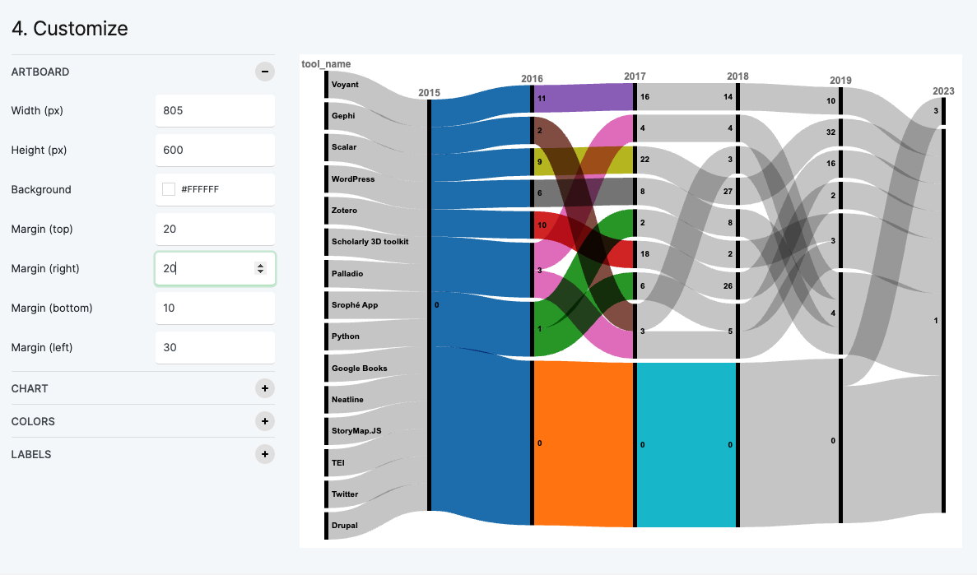Collapse the ARTBOARD section with minus button
Image resolution: width=977 pixels, height=575 pixels.
click(x=265, y=72)
